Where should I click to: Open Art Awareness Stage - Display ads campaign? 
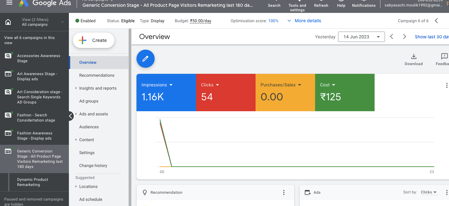37,76
